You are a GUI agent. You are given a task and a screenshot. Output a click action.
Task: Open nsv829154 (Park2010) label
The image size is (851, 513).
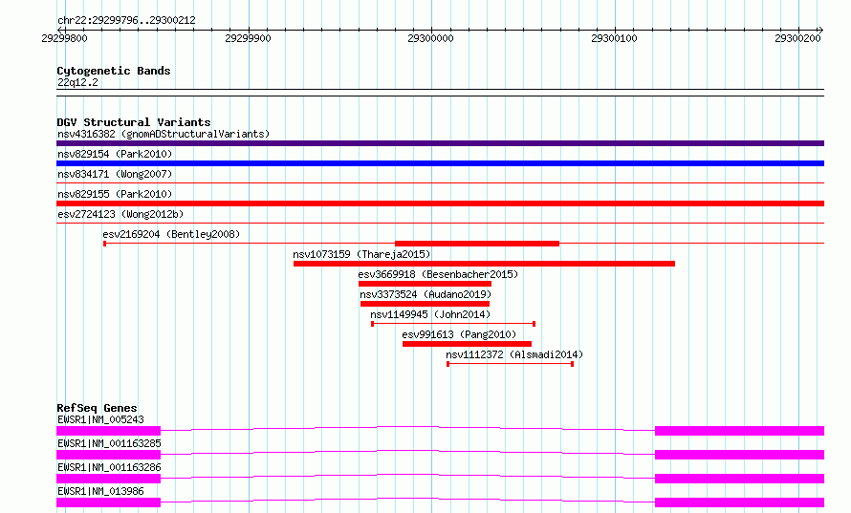115,154
